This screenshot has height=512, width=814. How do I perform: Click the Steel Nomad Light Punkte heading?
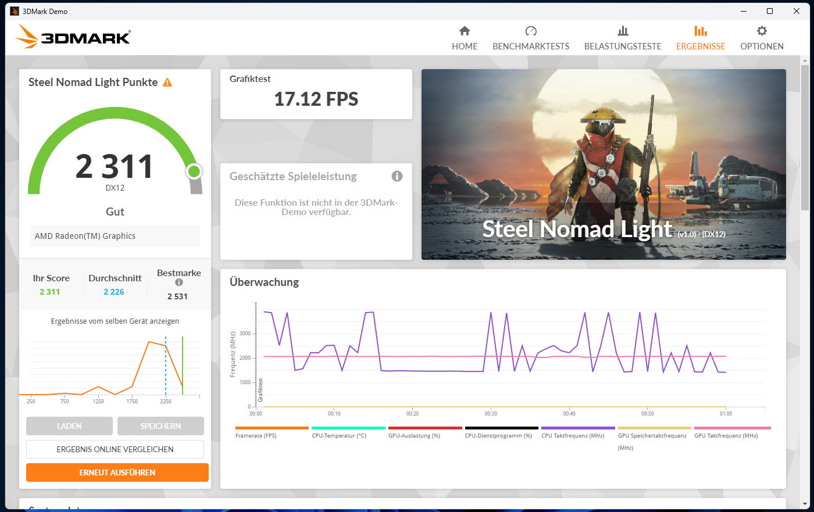pos(93,83)
